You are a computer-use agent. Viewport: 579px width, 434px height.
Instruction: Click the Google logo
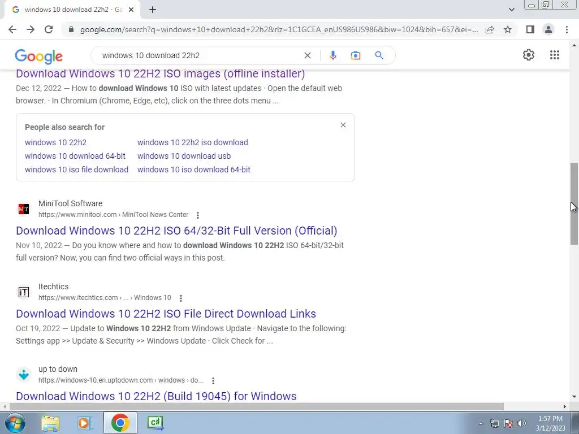coord(39,57)
